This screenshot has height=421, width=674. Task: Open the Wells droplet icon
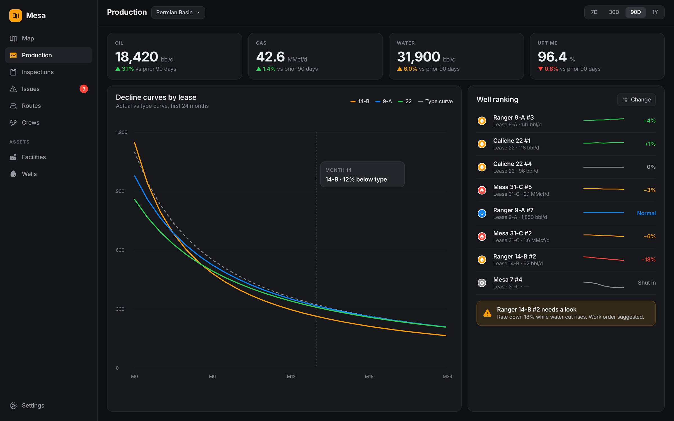[x=13, y=174]
